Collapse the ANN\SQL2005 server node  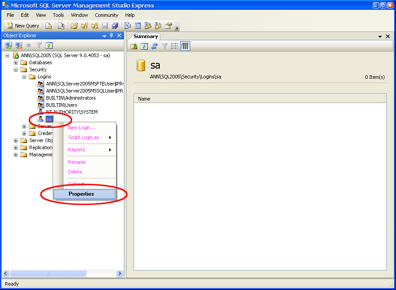[x=8, y=55]
